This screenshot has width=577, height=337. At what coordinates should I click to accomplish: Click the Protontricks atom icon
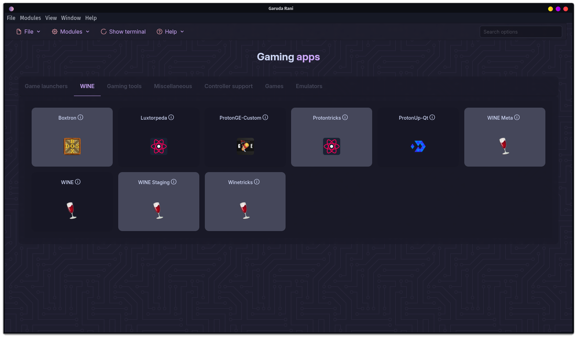tap(332, 146)
